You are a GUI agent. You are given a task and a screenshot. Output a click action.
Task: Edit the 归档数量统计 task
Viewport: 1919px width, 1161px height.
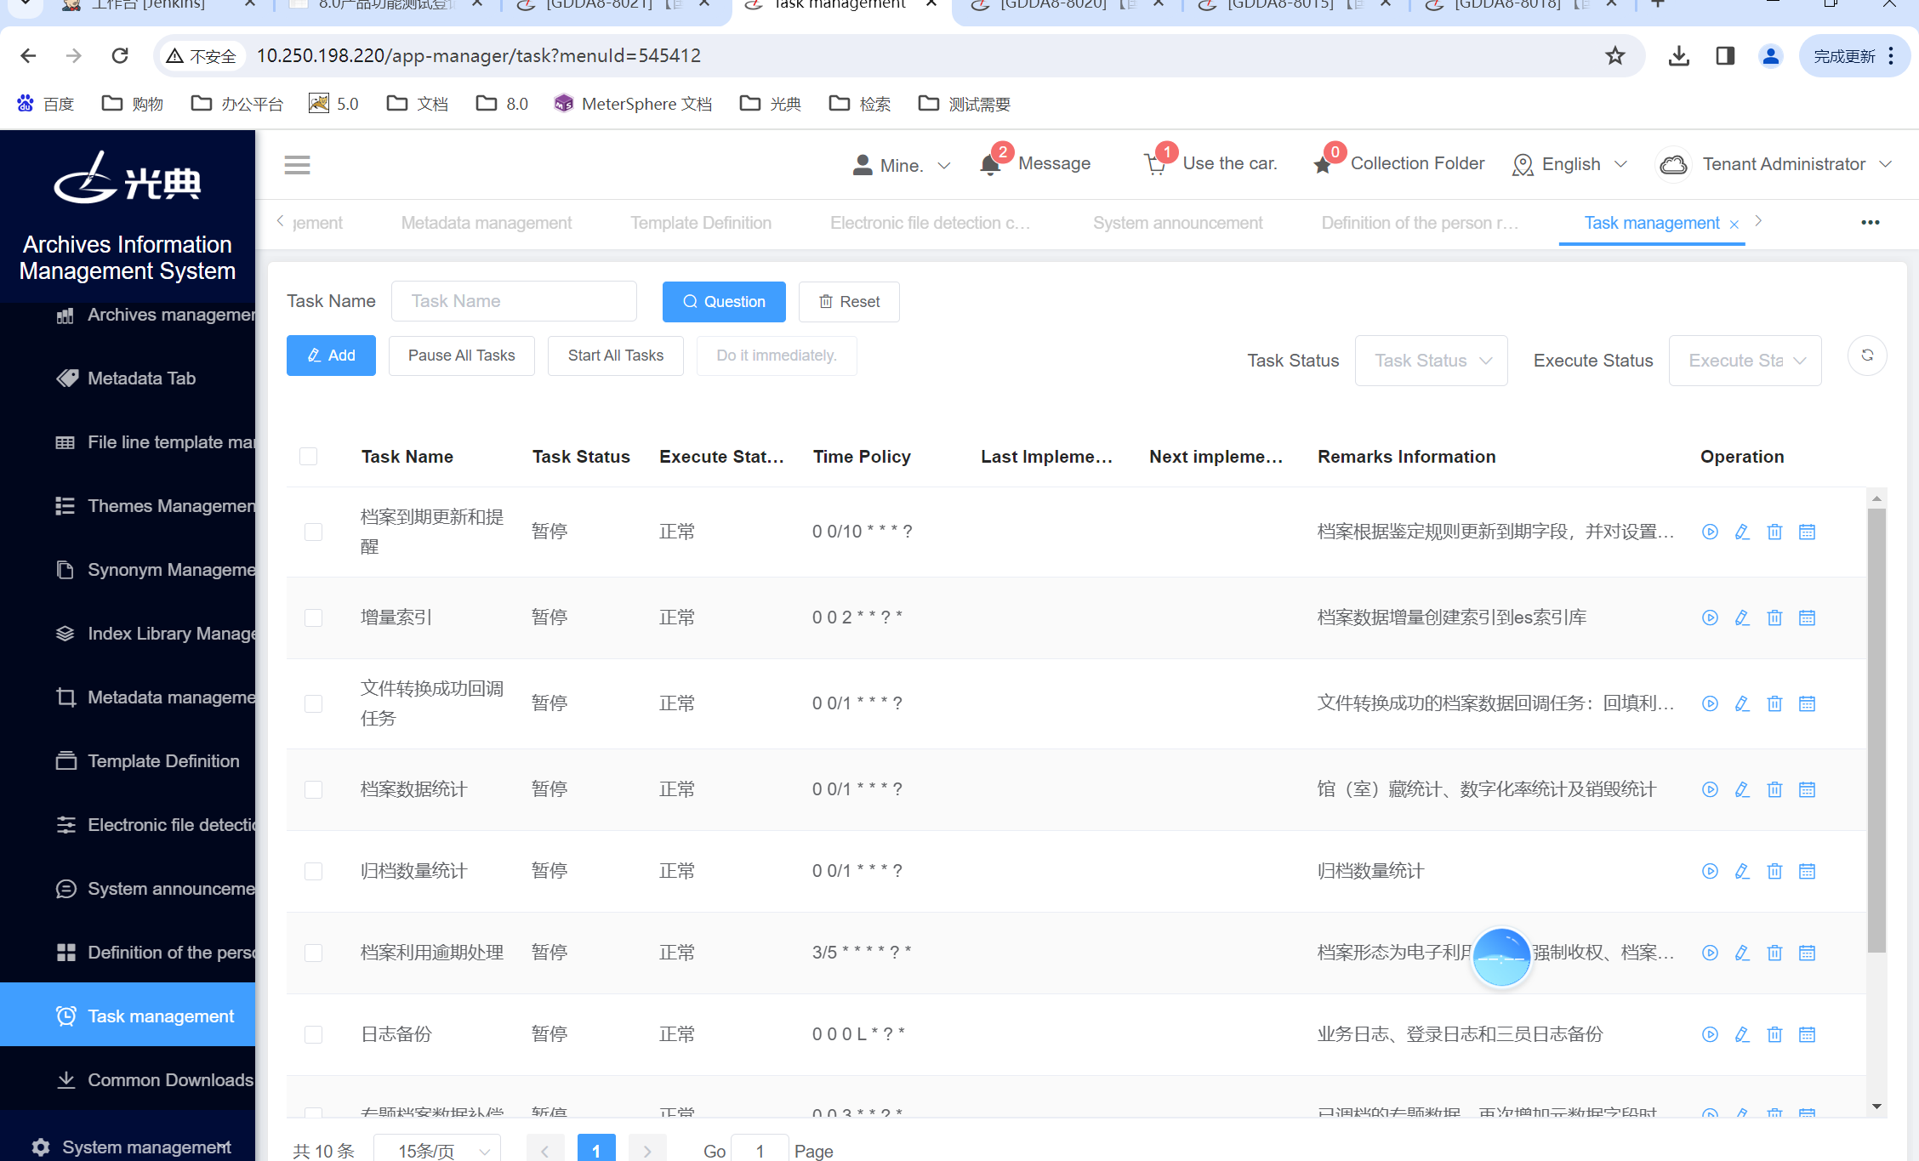click(1742, 871)
